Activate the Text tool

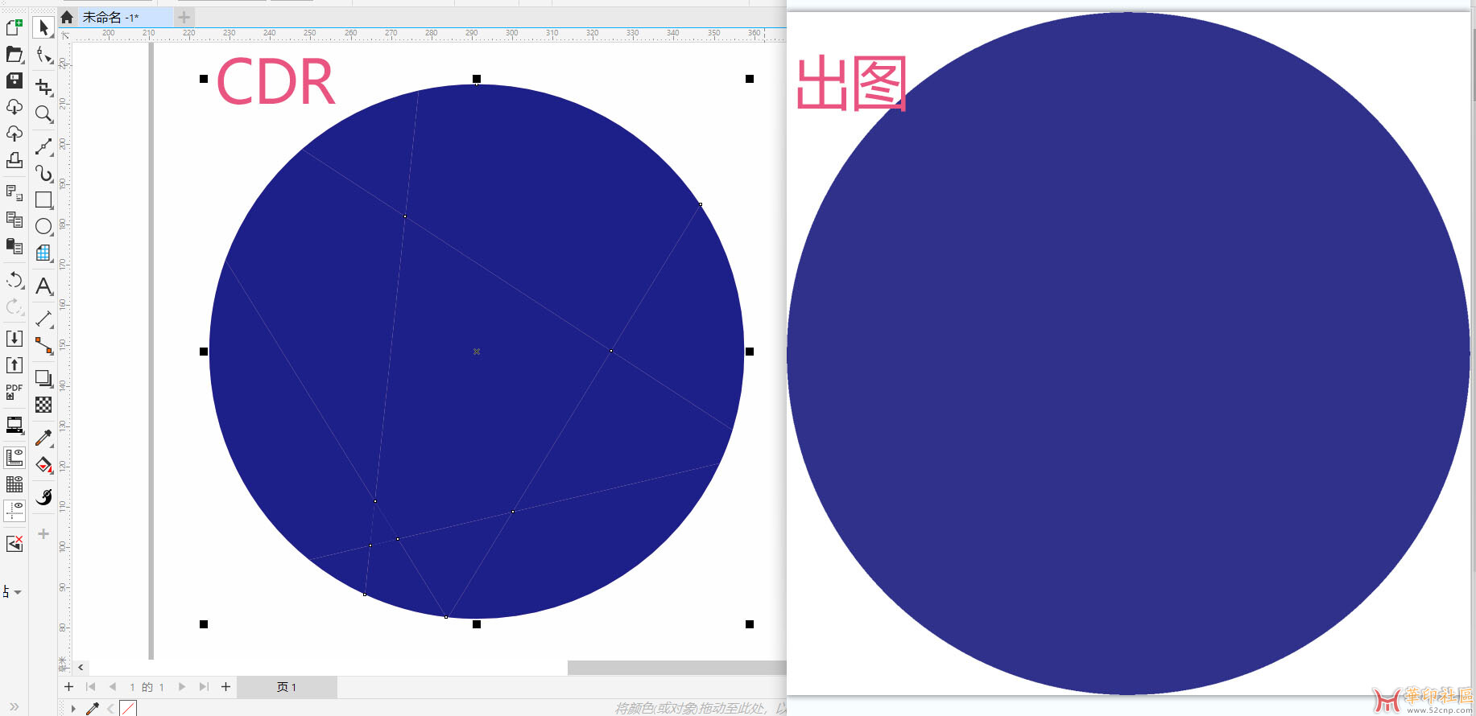coord(43,286)
